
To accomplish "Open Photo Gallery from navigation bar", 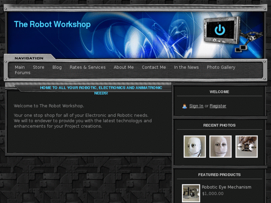I will coord(221,67).
